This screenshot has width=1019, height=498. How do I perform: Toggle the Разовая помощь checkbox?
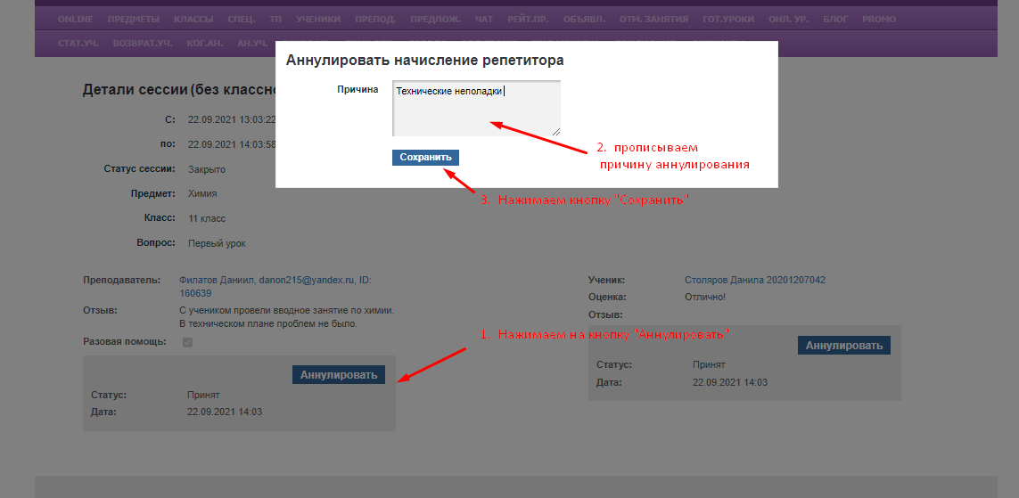(x=188, y=342)
